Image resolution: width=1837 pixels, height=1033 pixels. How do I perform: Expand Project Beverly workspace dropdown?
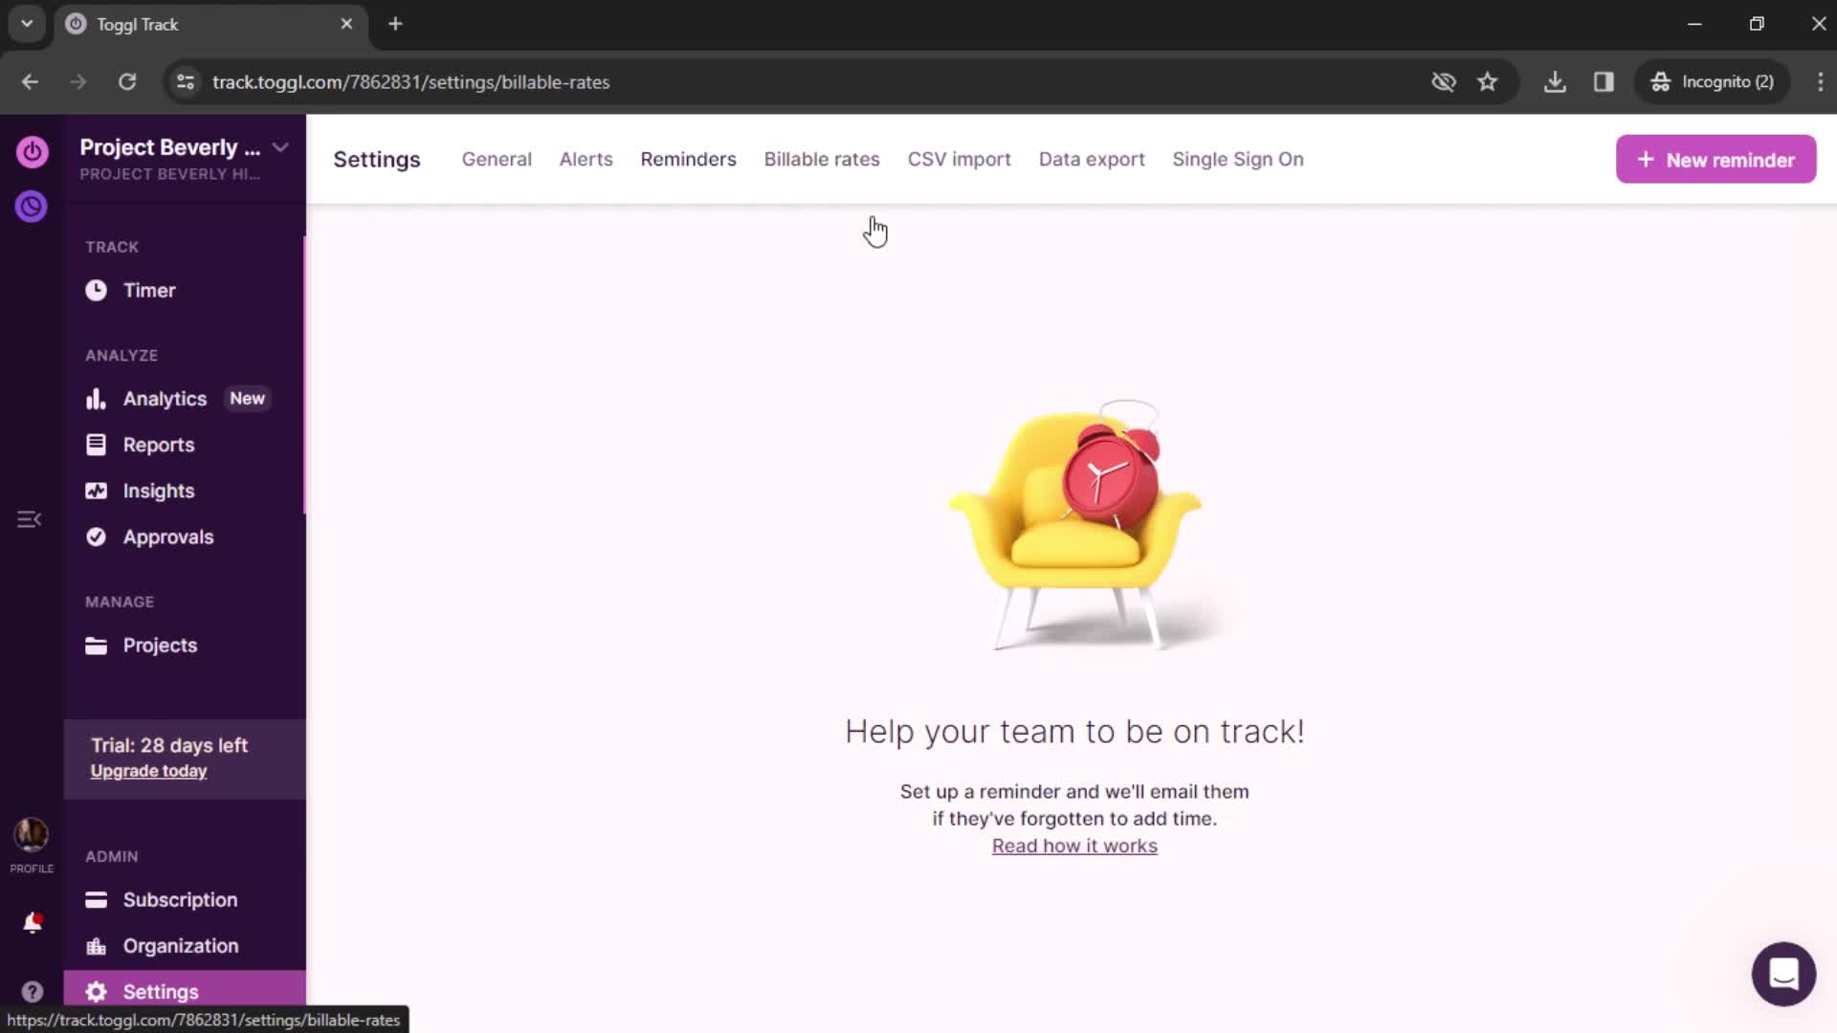pyautogui.click(x=280, y=147)
